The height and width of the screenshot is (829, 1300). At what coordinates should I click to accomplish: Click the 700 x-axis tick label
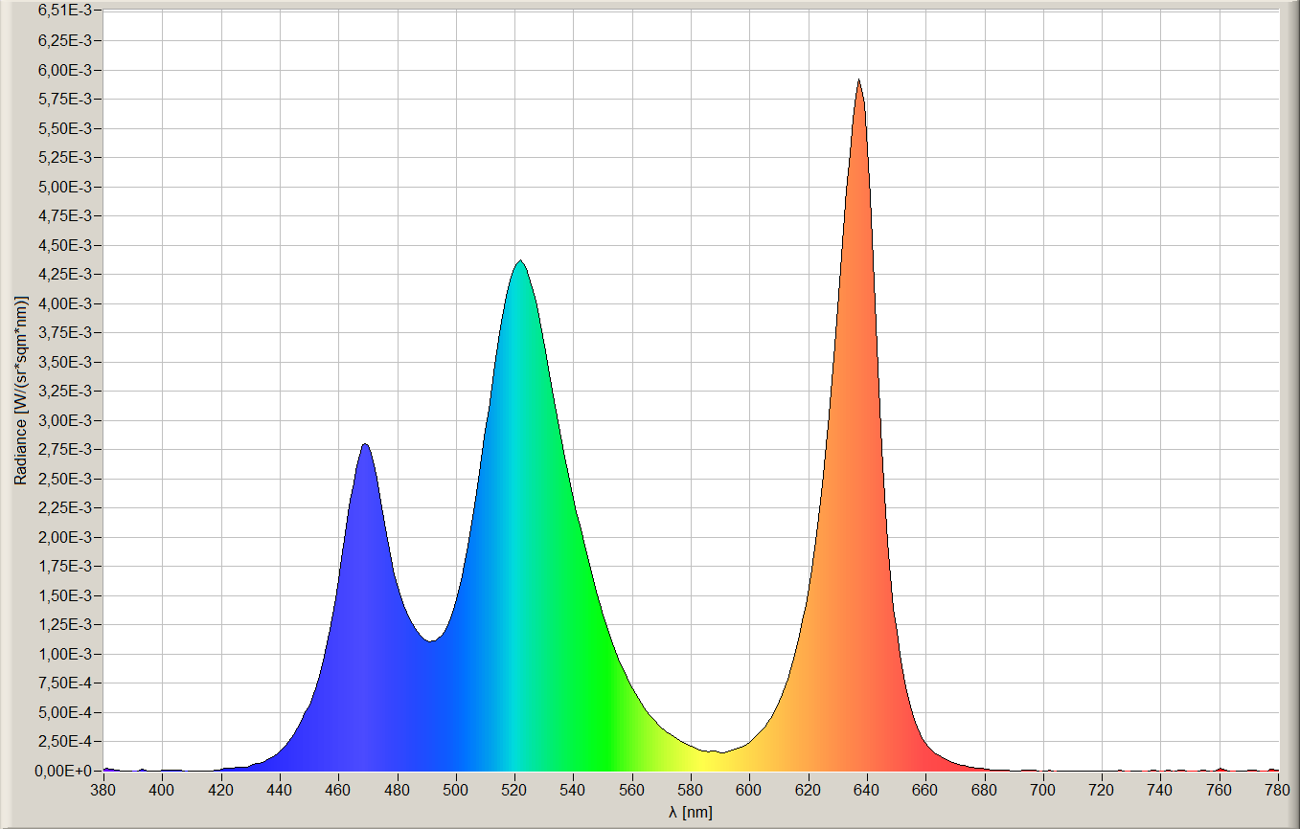click(x=1043, y=790)
